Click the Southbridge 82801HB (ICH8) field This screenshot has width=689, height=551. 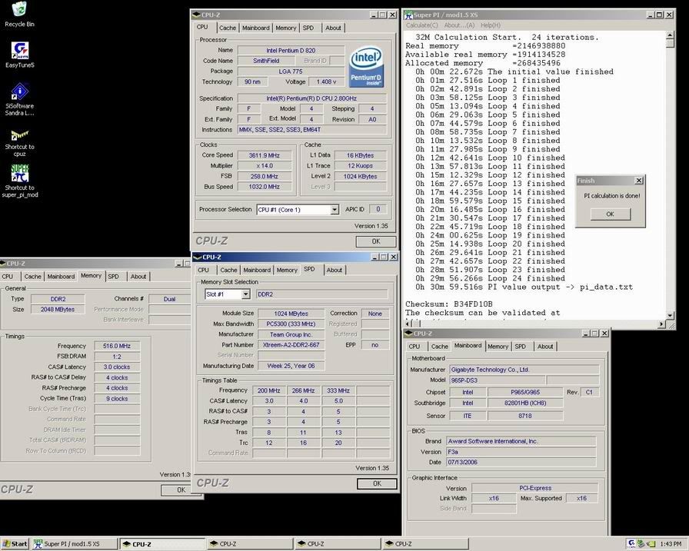tap(525, 403)
